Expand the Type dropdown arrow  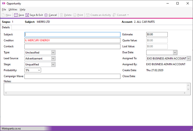(x=53, y=52)
